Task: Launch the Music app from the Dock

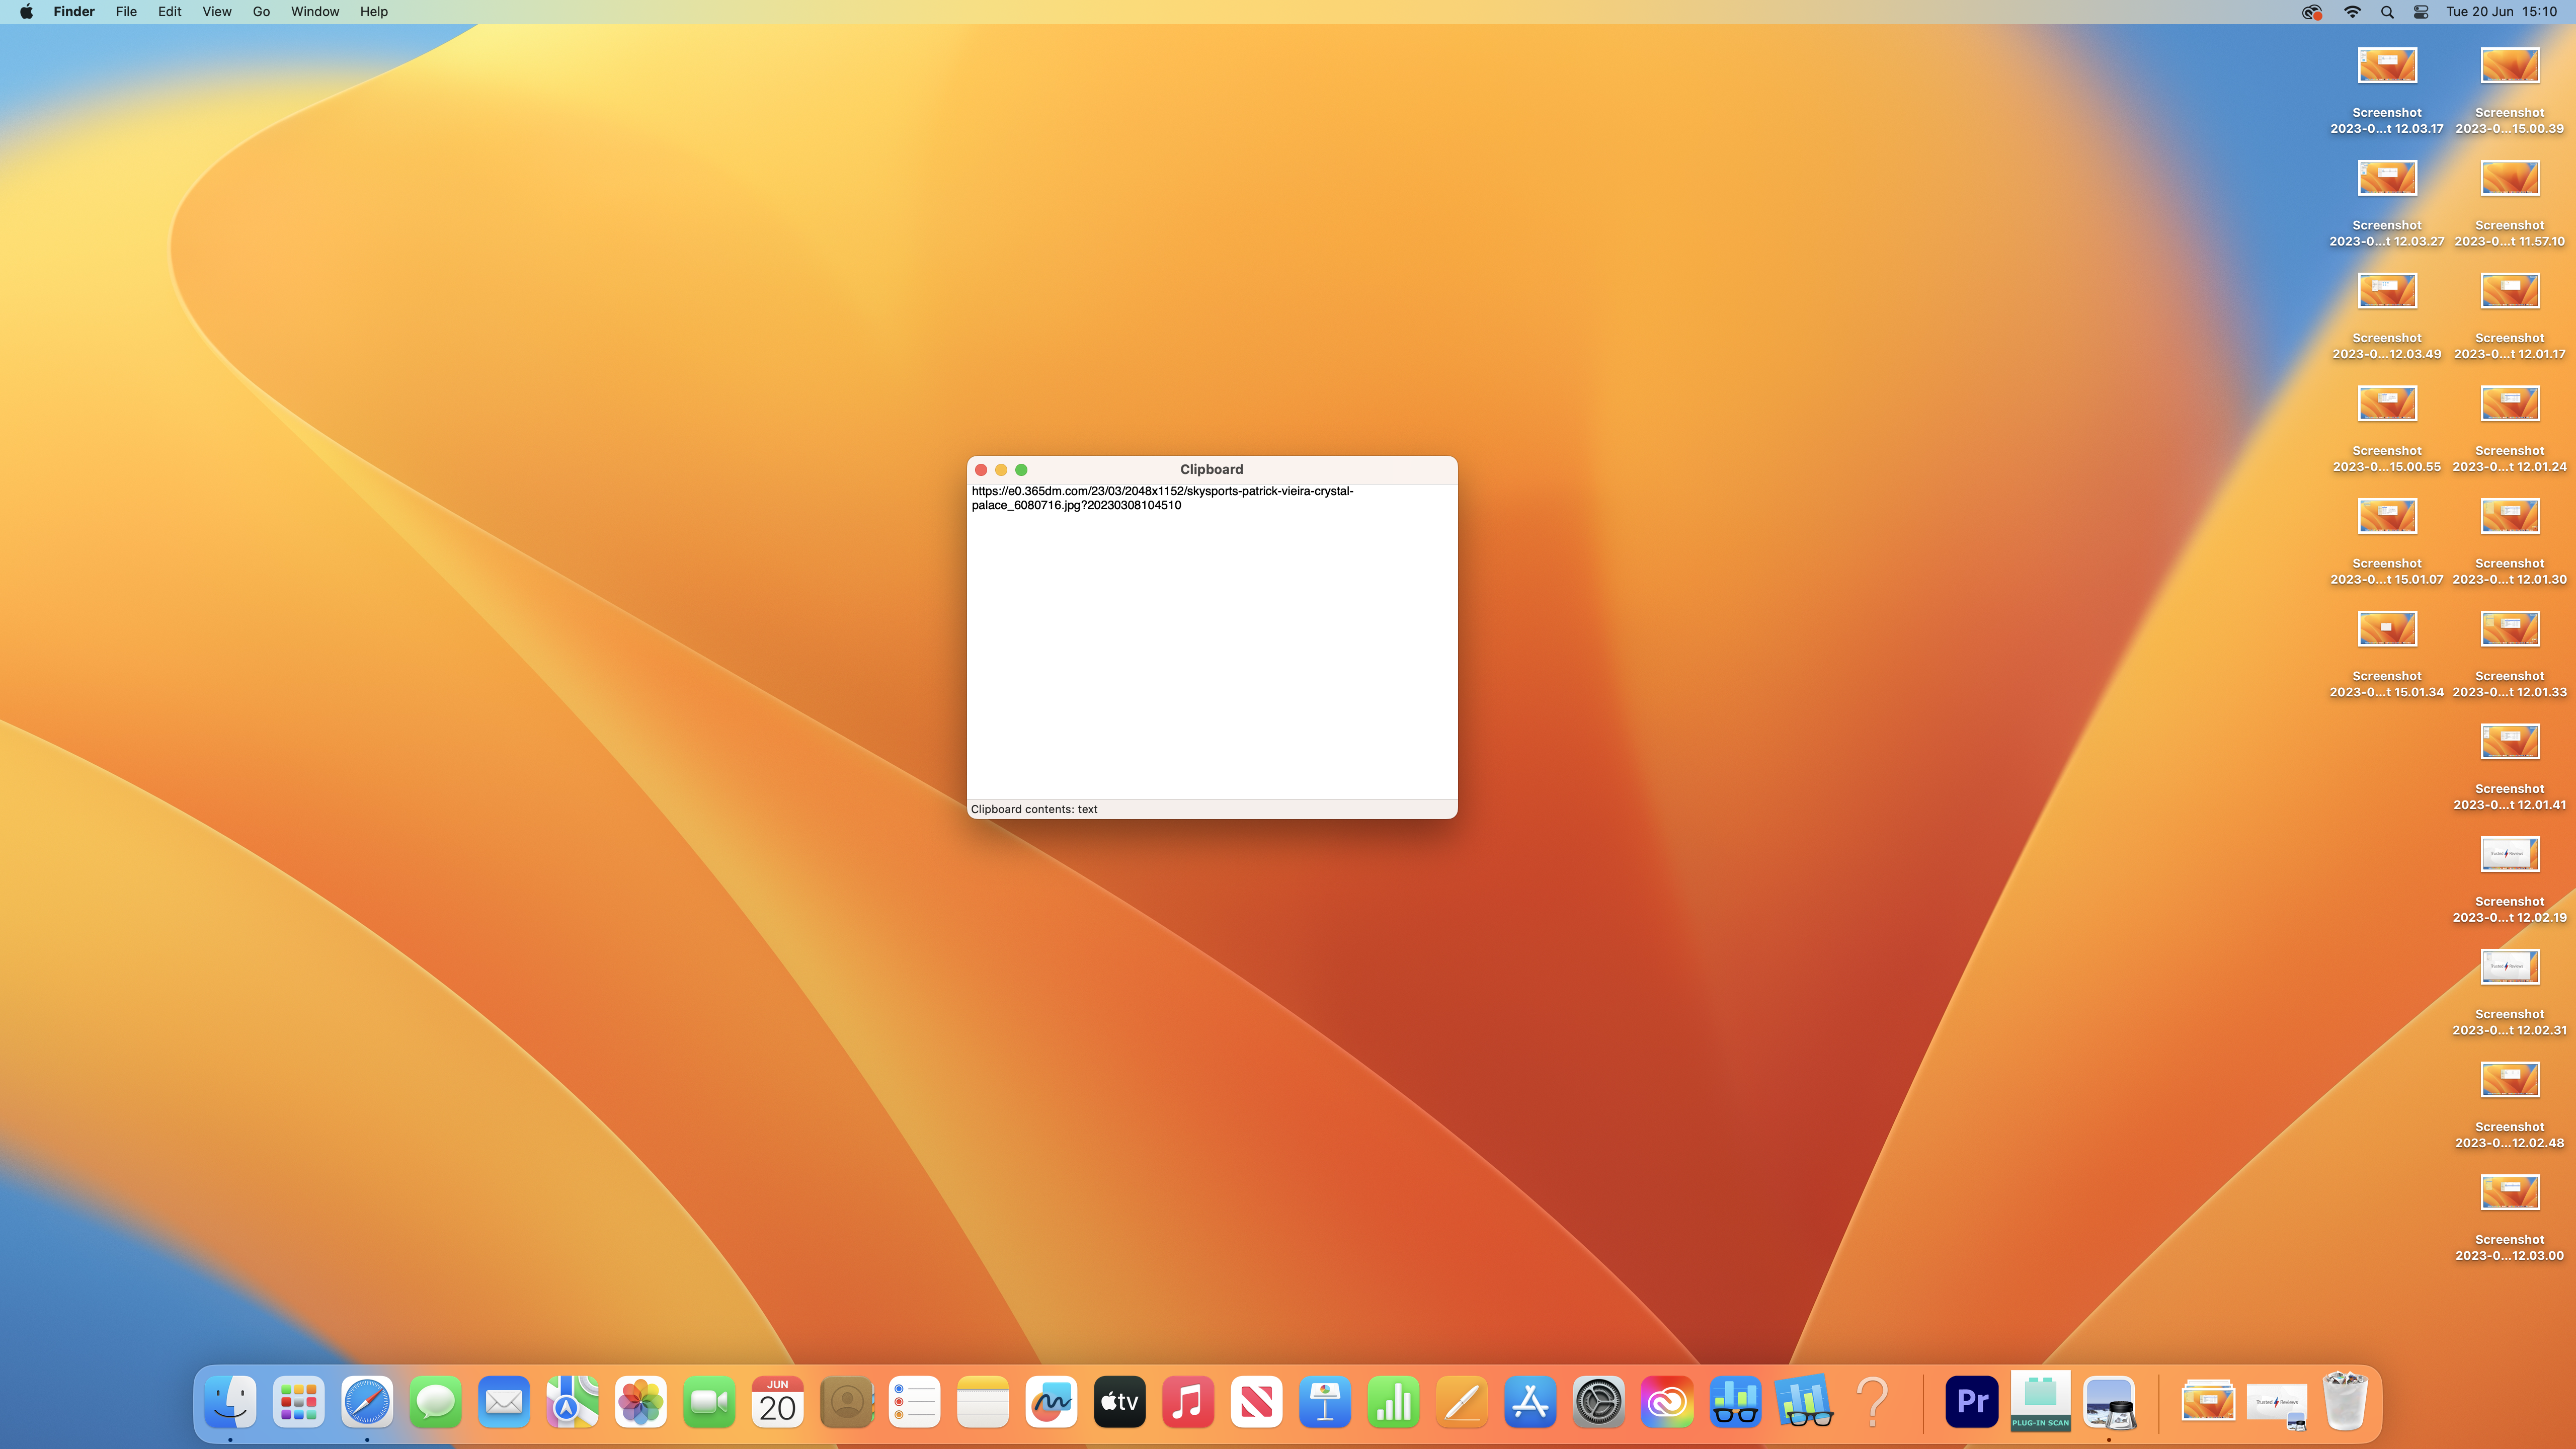Action: (x=1188, y=1402)
